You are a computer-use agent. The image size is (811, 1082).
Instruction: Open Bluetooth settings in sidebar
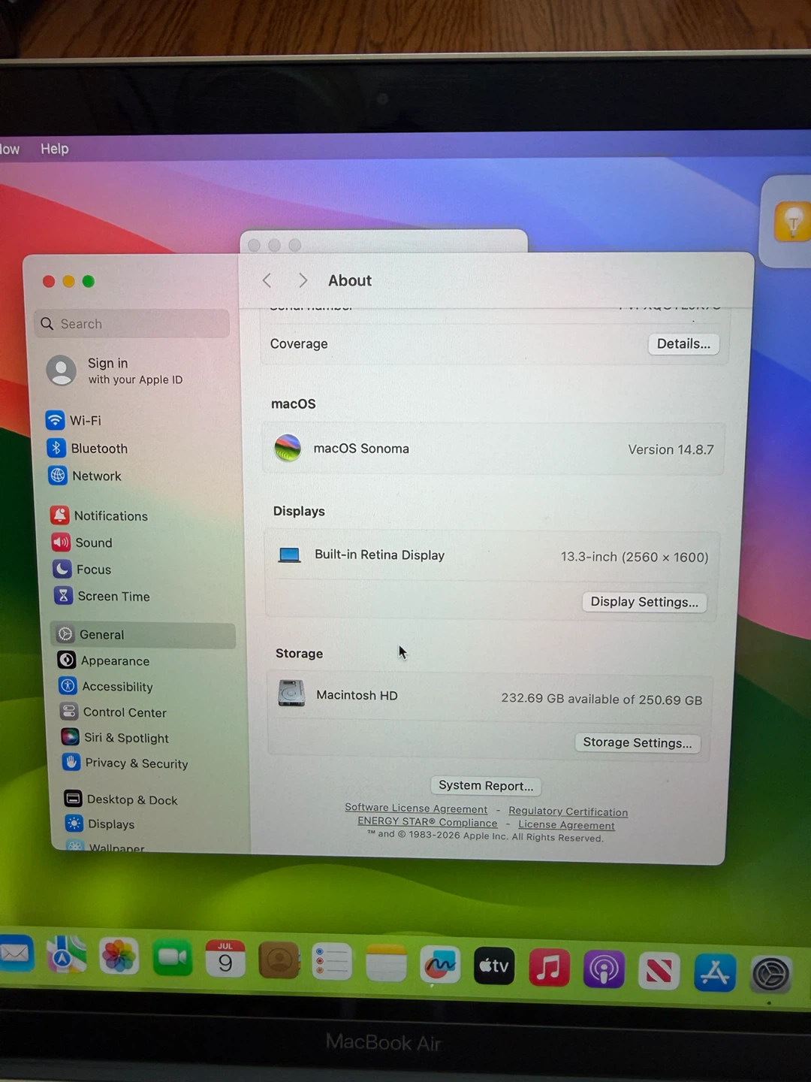[x=87, y=448]
